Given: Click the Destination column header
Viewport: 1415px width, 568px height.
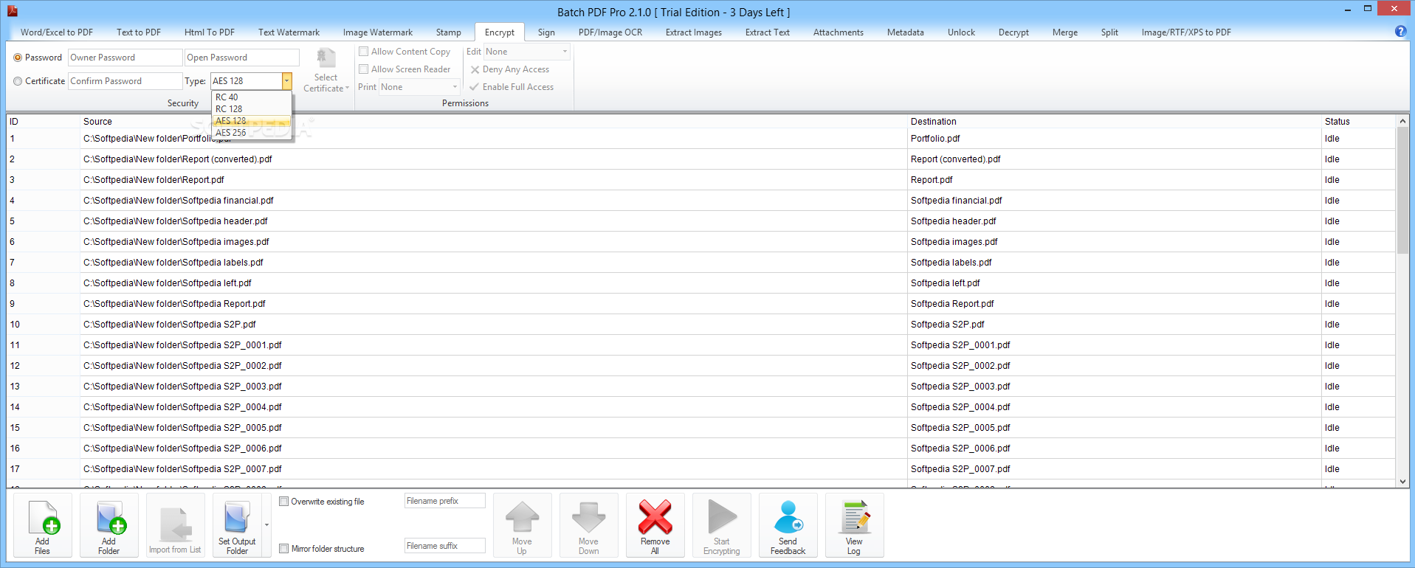Looking at the screenshot, I should pos(1114,122).
